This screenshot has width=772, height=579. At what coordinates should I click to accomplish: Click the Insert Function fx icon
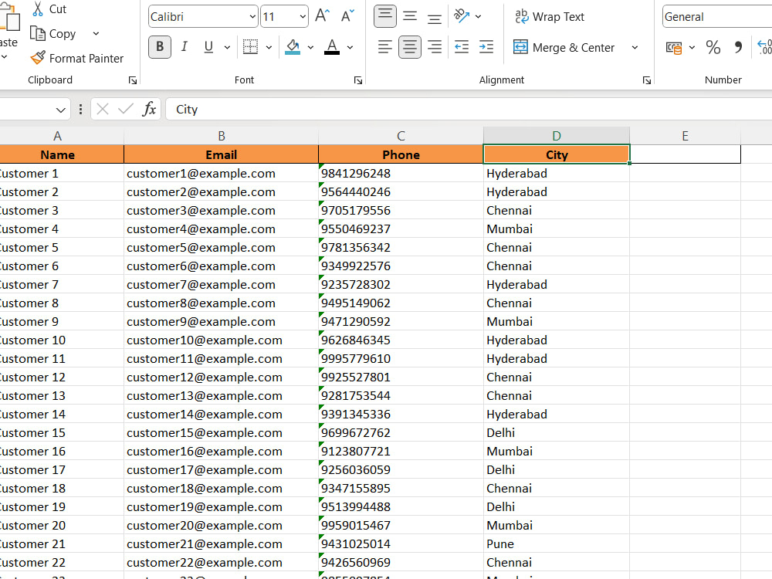[x=149, y=109]
